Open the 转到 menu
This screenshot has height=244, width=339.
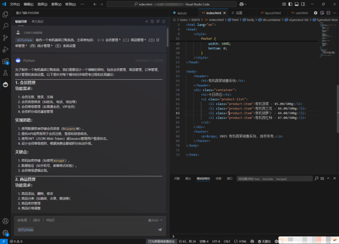(70, 4)
